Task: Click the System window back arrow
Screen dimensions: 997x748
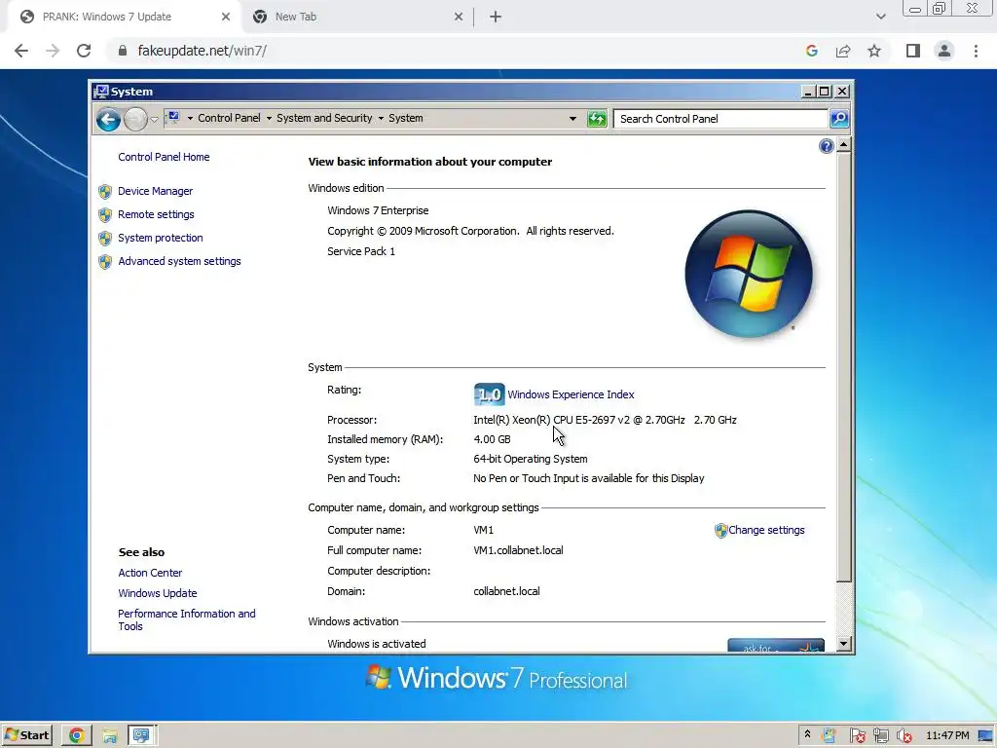Action: tap(109, 119)
